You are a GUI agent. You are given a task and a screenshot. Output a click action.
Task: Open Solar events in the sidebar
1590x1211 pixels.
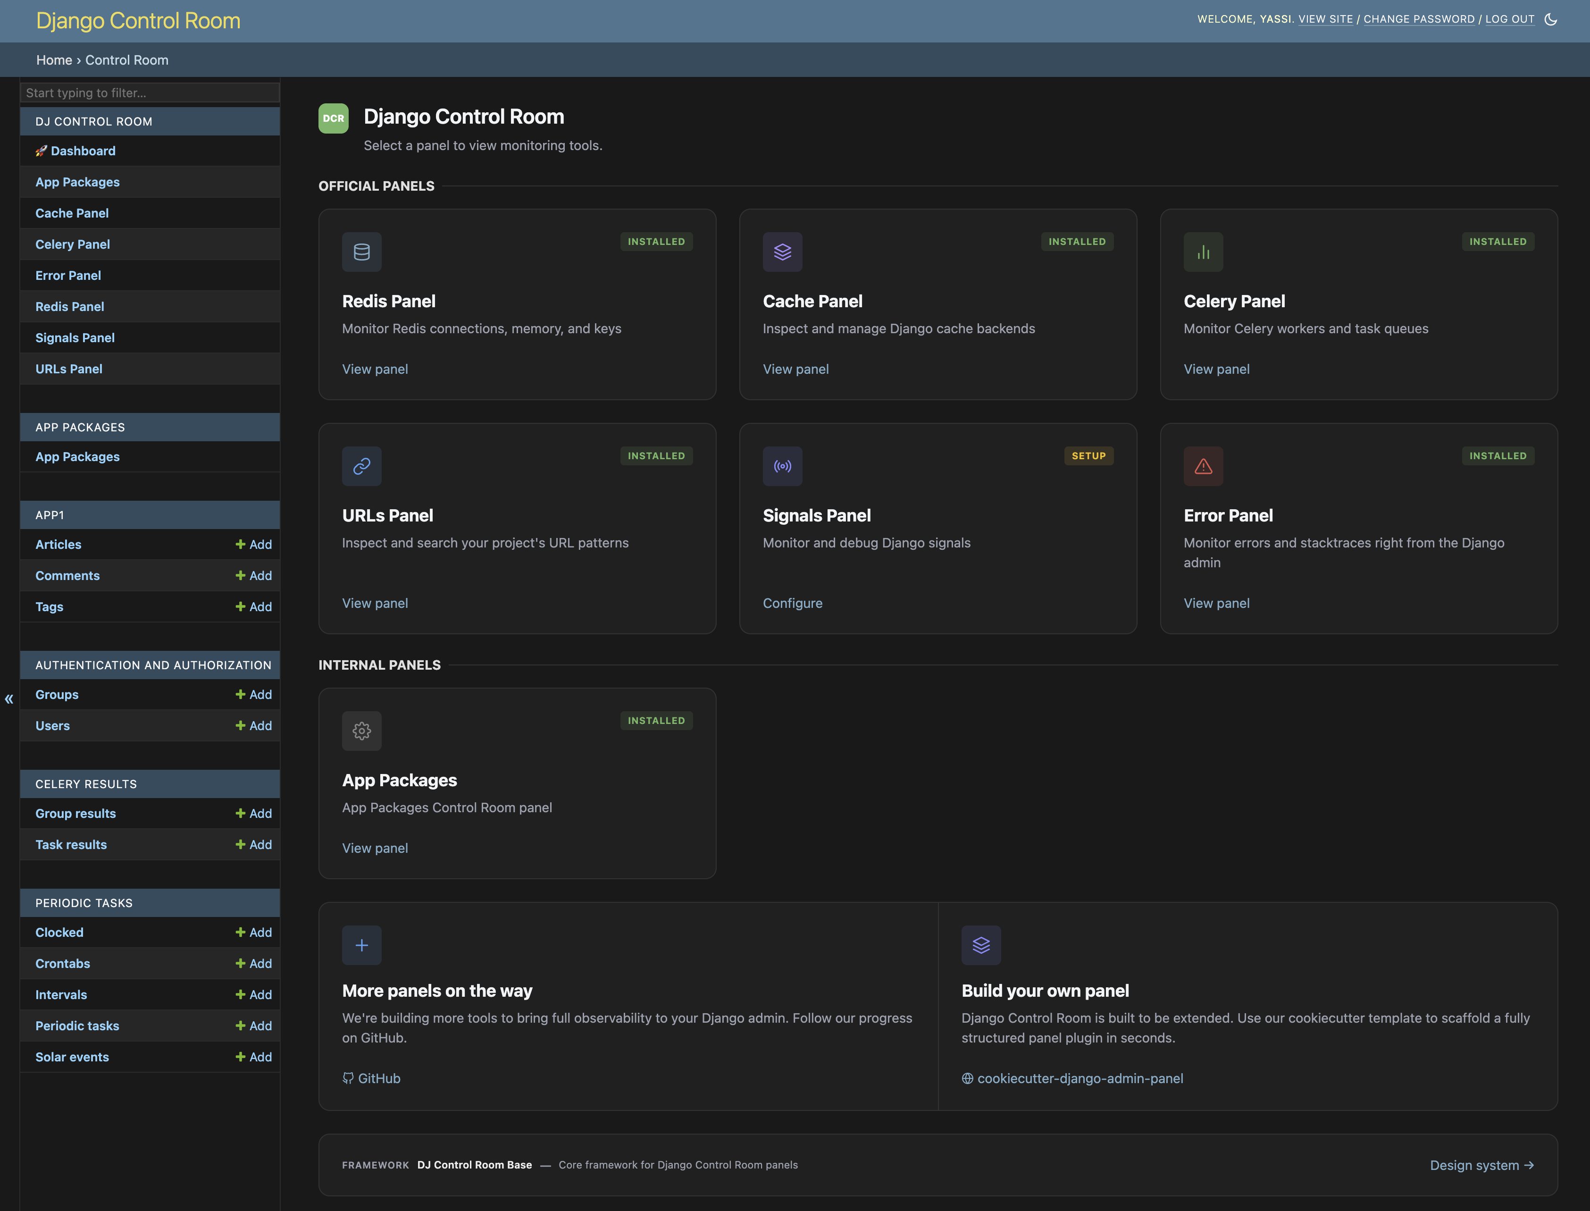(72, 1057)
